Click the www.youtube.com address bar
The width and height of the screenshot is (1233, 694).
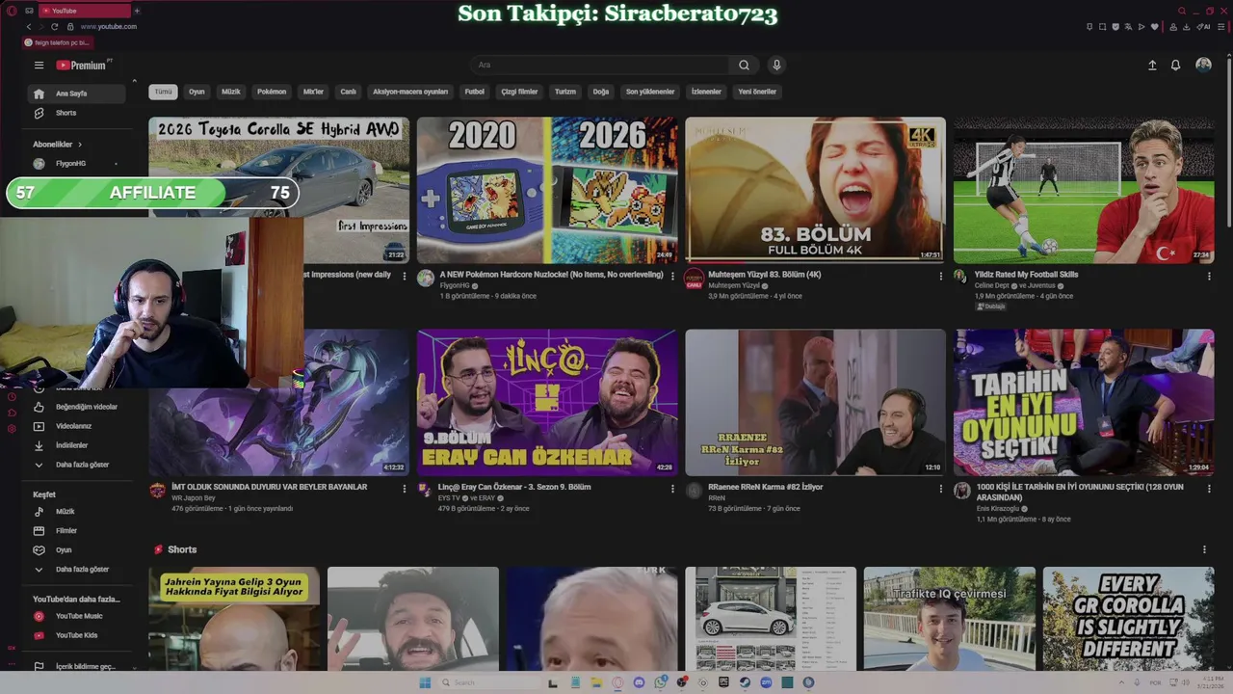point(109,26)
